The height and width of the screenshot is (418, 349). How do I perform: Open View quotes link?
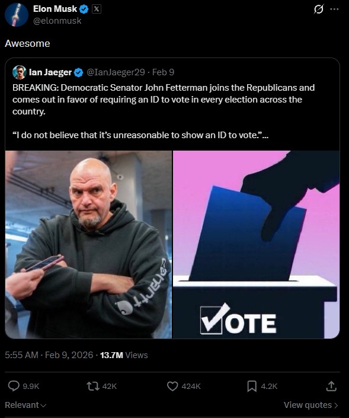click(310, 405)
